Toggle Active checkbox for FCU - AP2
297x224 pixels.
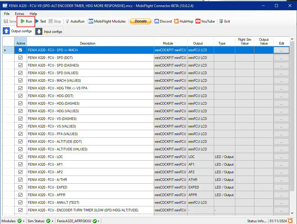coord(21,172)
